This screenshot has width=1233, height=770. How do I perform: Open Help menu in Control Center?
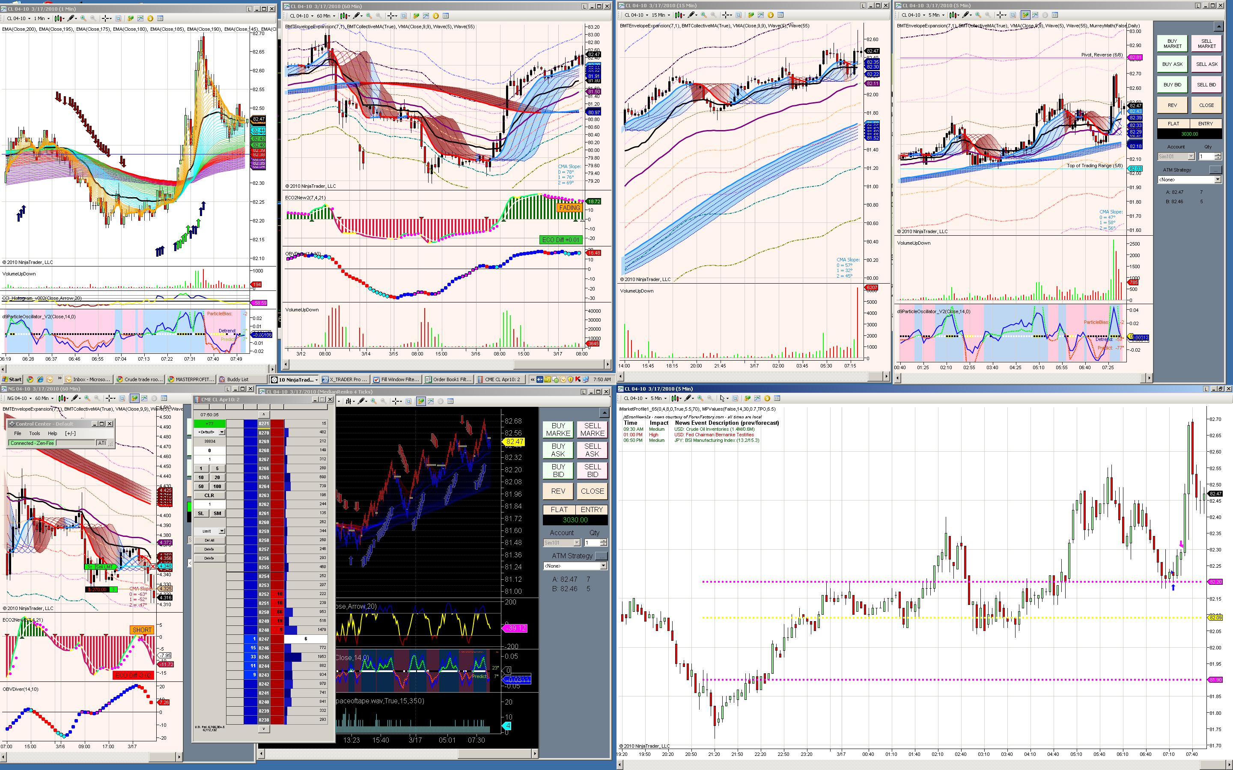tap(53, 433)
